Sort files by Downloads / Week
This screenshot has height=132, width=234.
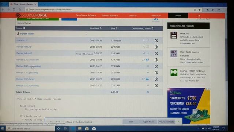coord(142,29)
